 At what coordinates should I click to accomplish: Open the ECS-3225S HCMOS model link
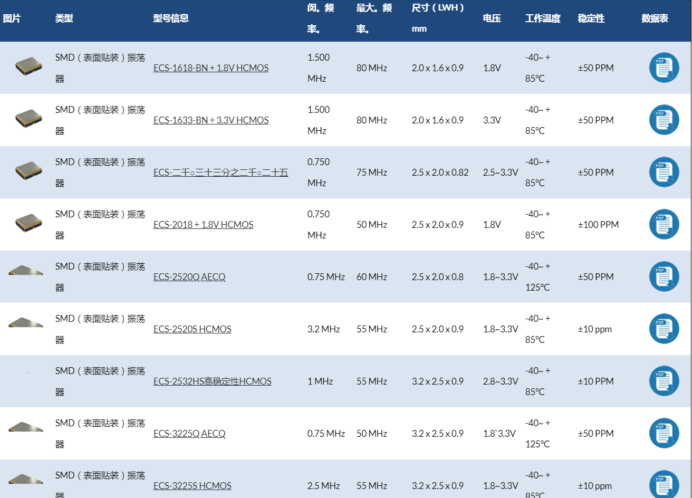click(x=192, y=486)
